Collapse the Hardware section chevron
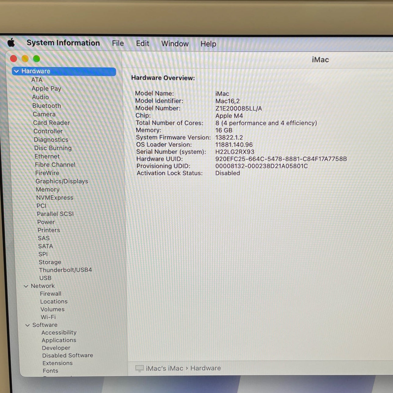This screenshot has width=393, height=393. [16, 71]
